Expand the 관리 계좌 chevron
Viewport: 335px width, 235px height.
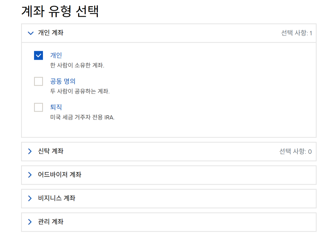point(30,222)
